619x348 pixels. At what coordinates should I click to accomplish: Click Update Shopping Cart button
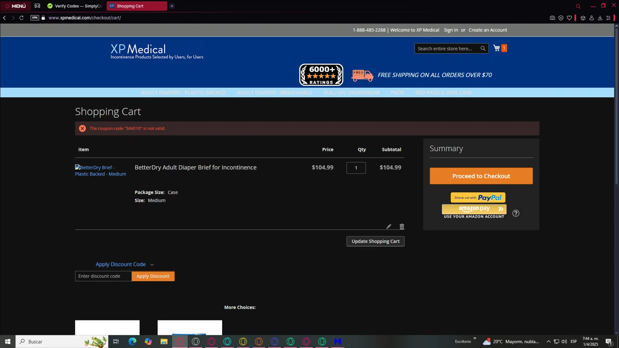pos(376,241)
